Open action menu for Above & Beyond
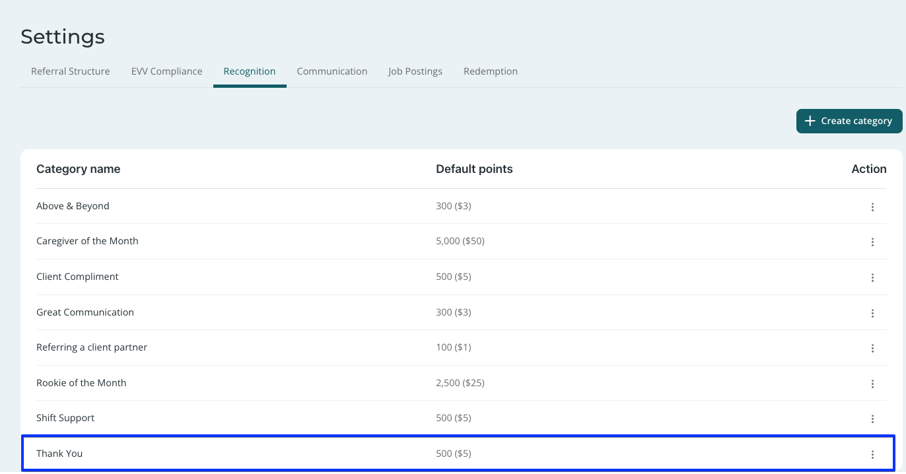 click(872, 207)
